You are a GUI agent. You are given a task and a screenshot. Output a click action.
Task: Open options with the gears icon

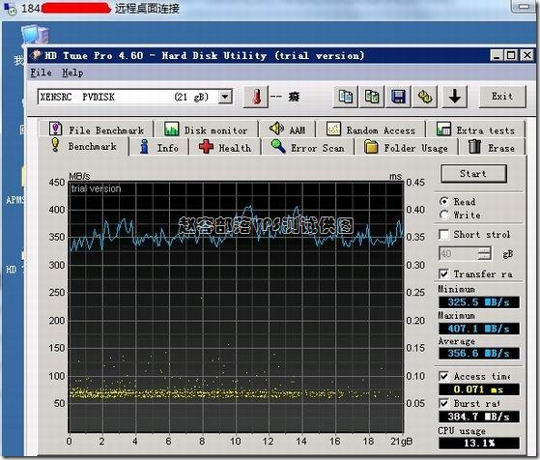(425, 97)
